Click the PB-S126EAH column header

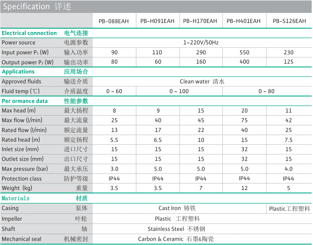click(x=290, y=21)
